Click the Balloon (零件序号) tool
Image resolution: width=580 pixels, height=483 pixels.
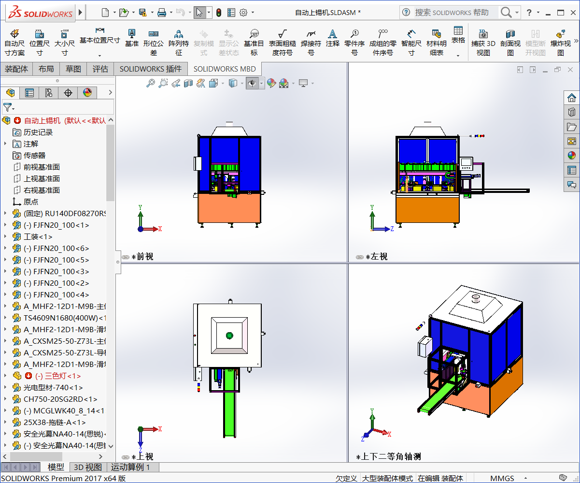tap(354, 43)
